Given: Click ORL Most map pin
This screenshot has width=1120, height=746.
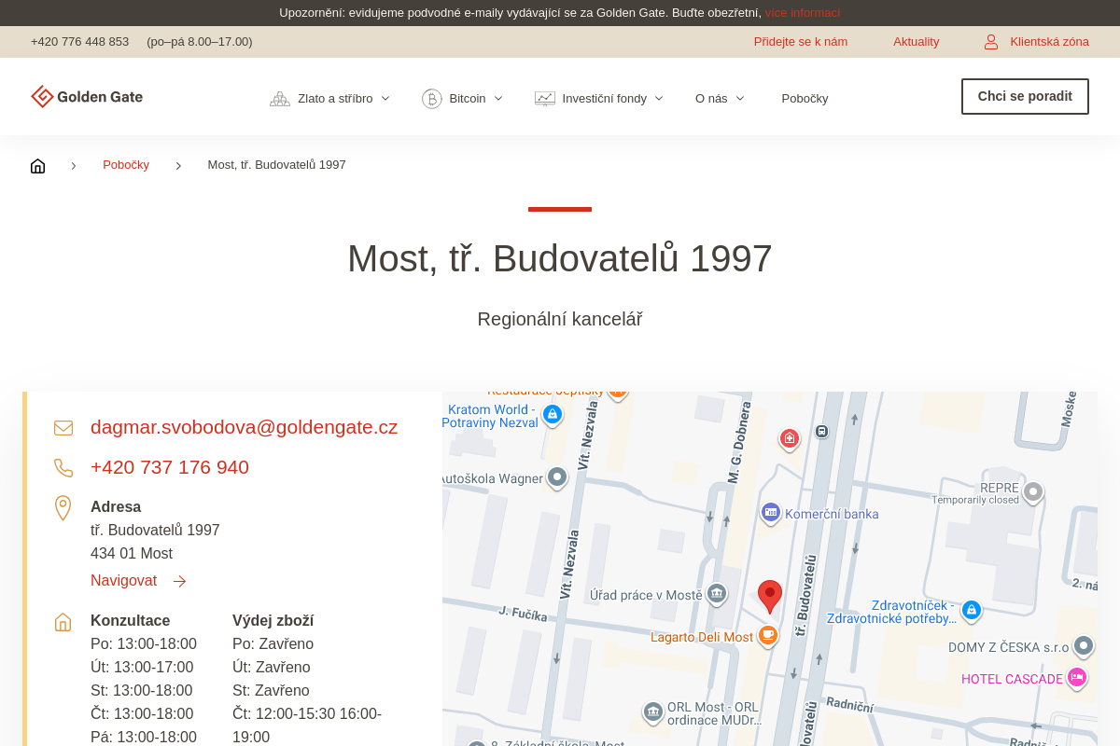Looking at the screenshot, I should tap(653, 712).
